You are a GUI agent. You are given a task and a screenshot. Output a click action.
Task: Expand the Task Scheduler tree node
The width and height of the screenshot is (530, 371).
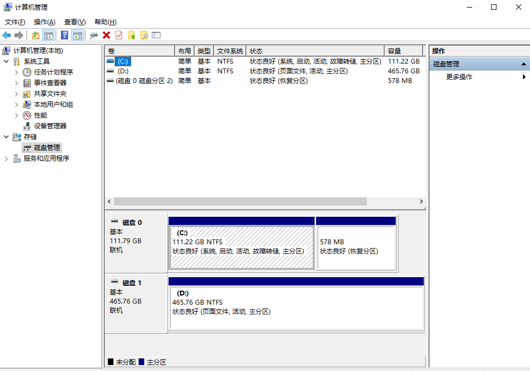click(17, 72)
